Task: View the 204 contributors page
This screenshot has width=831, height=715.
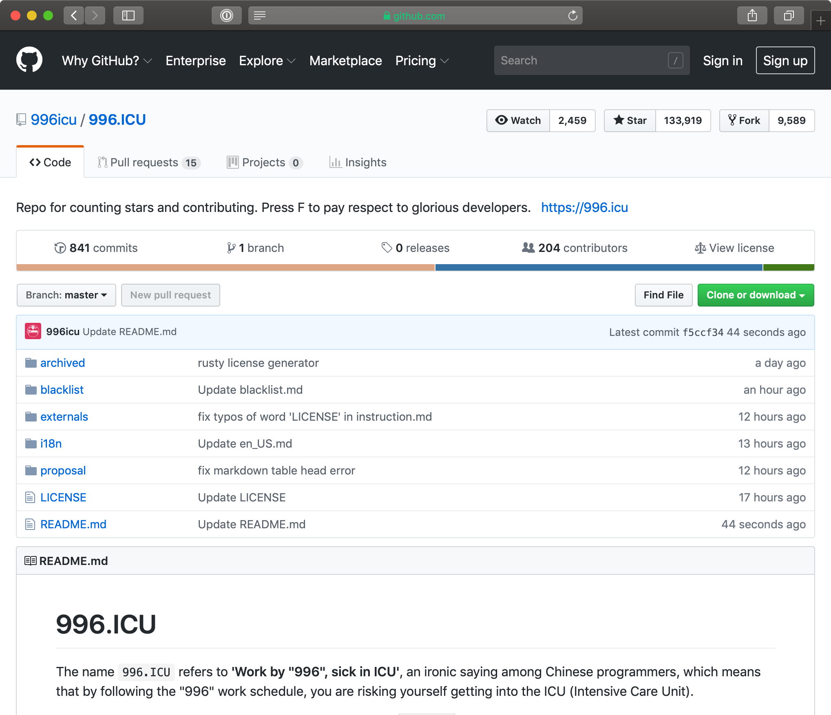Action: click(575, 248)
